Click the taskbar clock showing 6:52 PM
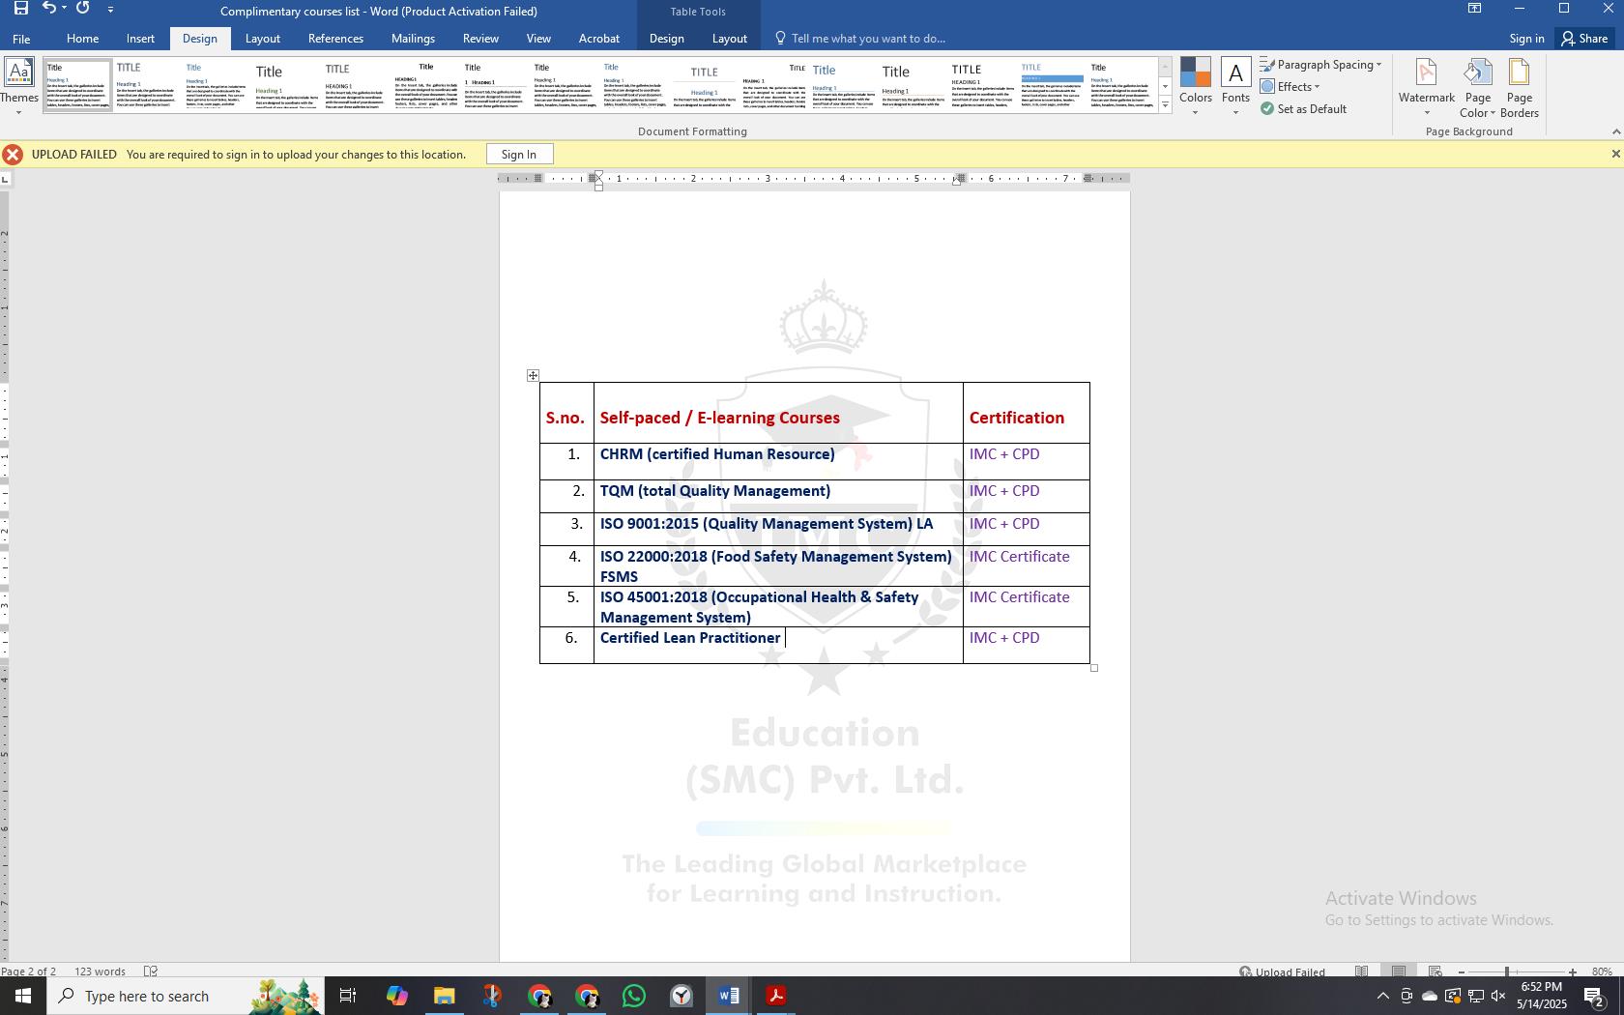Image resolution: width=1624 pixels, height=1015 pixels. pos(1541,996)
